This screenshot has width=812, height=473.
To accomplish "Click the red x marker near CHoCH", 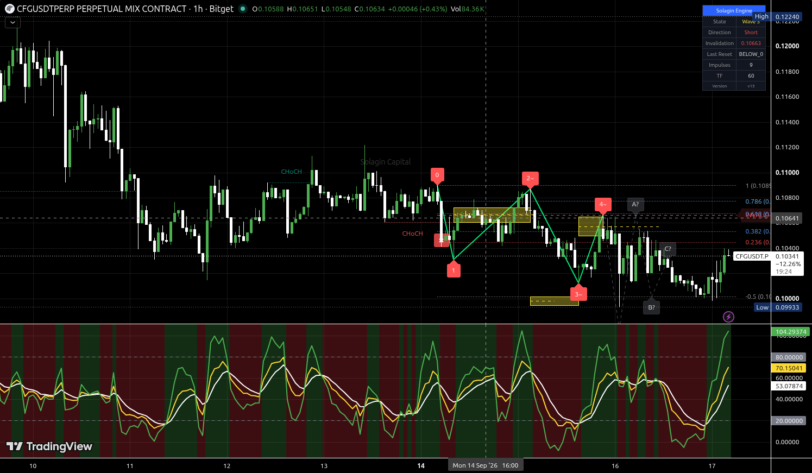I will 441,240.
